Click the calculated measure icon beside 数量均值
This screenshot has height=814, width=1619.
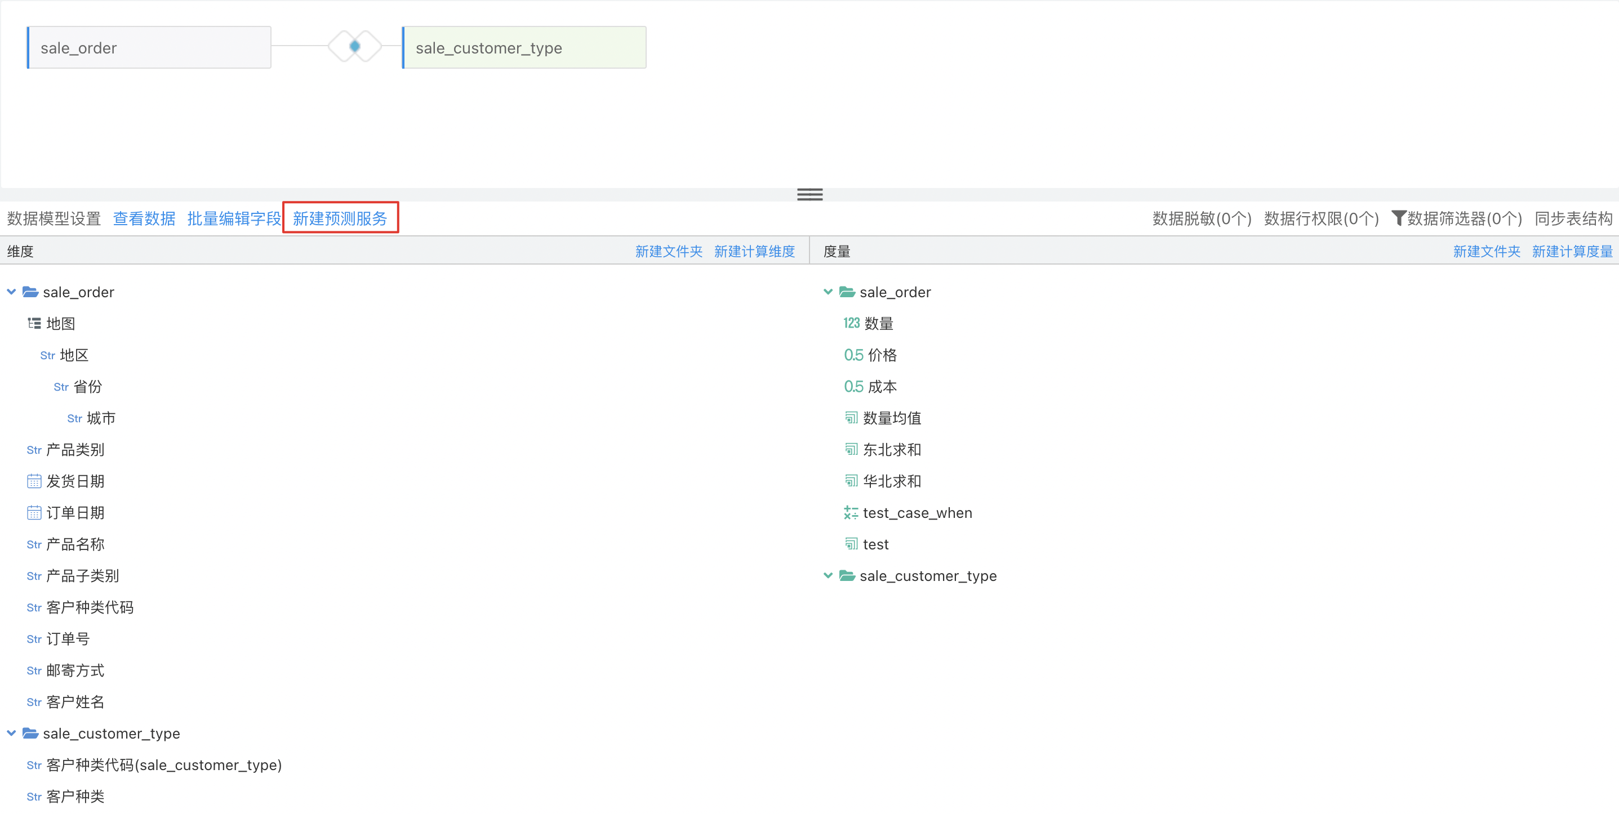point(851,418)
